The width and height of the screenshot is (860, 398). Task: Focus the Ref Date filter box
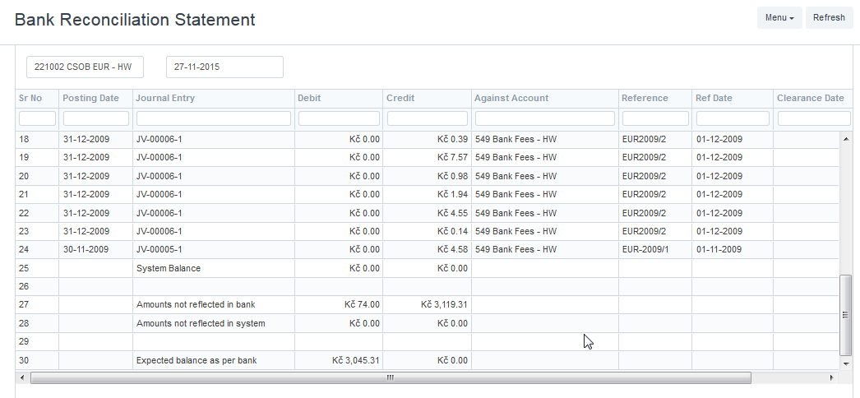733,118
